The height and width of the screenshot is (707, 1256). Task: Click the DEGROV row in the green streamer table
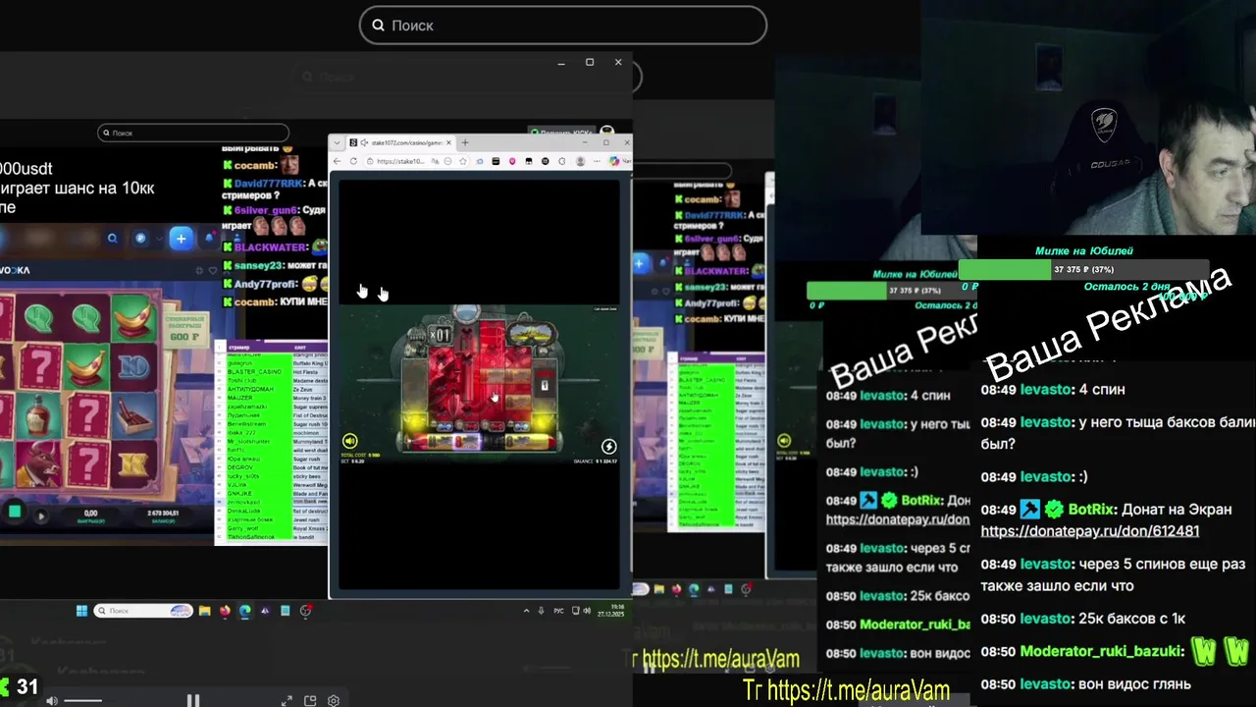click(x=241, y=467)
